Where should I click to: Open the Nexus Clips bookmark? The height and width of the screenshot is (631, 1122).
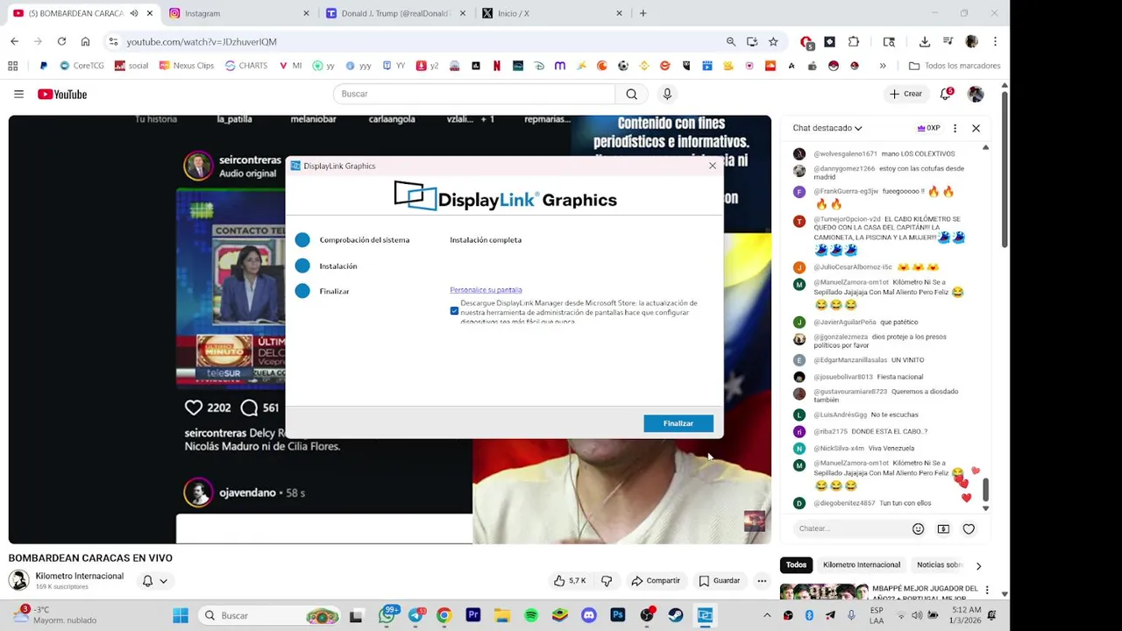click(x=186, y=66)
